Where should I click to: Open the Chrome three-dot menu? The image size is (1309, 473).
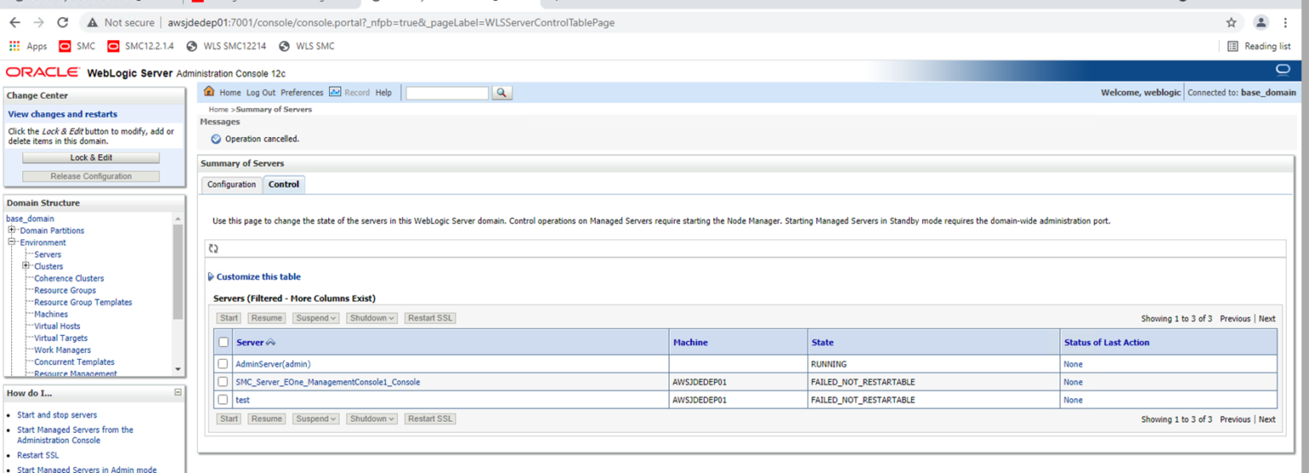point(1285,23)
